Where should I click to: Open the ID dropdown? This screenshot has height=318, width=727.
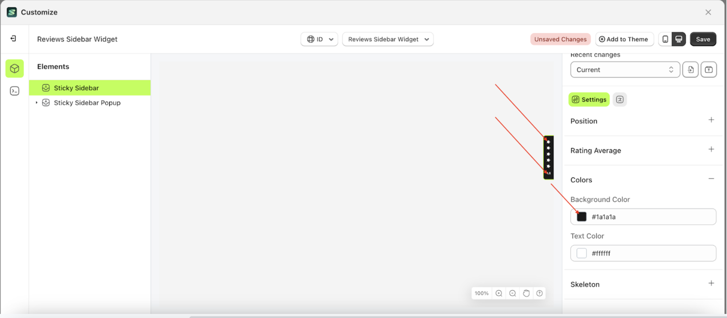click(x=319, y=39)
